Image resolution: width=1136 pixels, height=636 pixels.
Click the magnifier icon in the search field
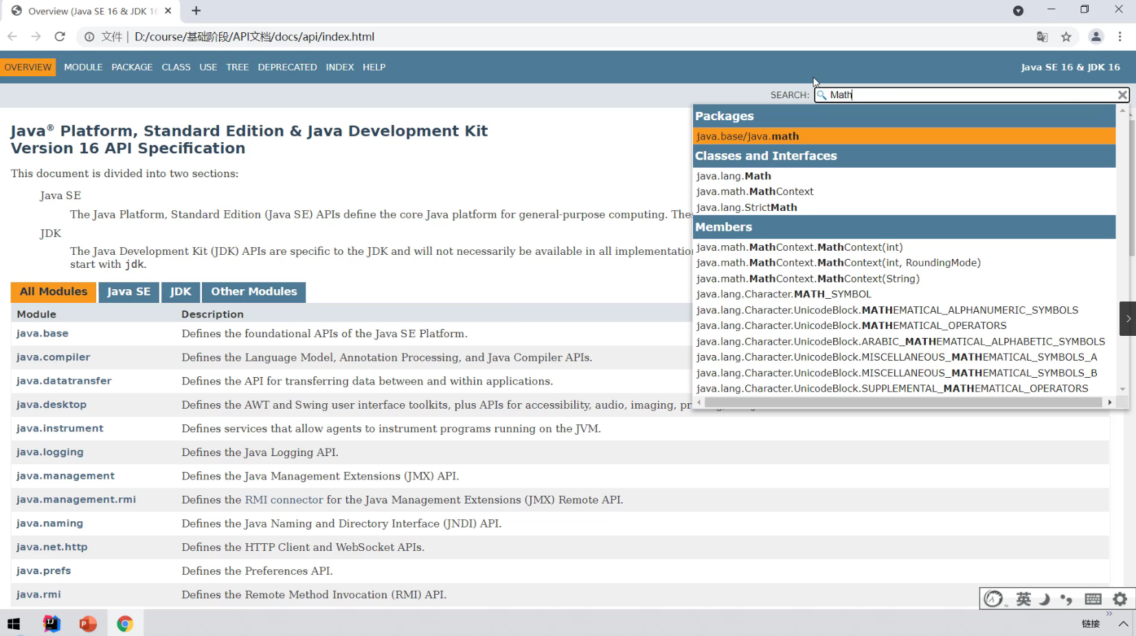[x=822, y=95]
